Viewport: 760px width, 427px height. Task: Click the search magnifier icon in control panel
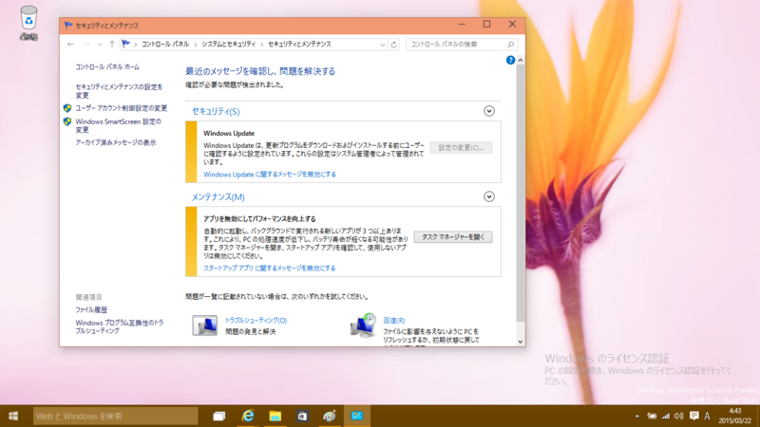510,45
